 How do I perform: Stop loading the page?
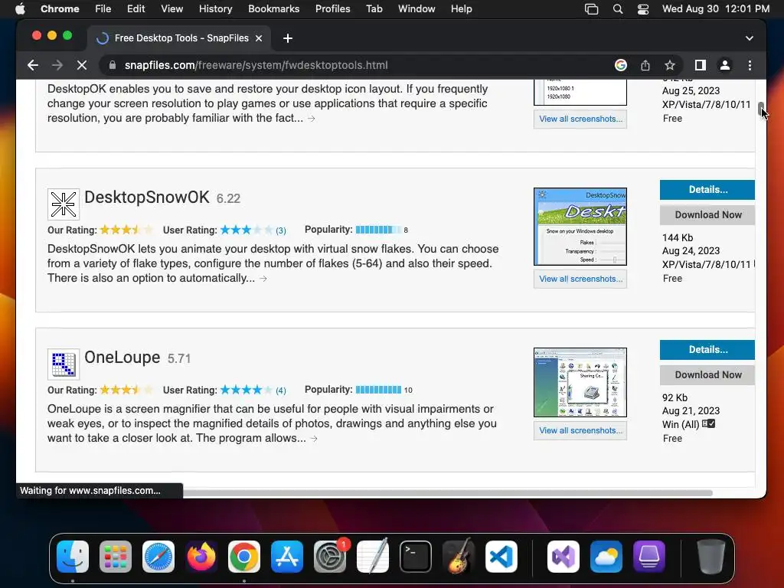tap(82, 65)
